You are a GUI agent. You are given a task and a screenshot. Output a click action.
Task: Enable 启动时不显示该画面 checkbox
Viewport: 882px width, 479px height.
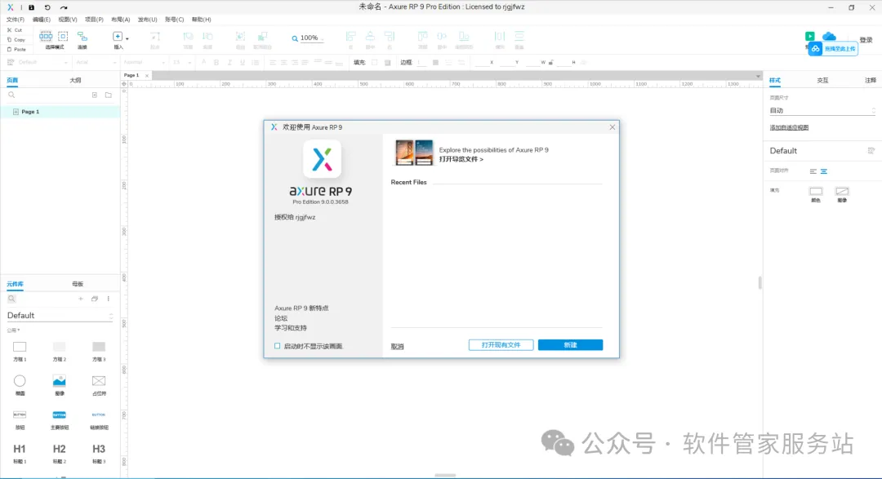click(x=278, y=346)
